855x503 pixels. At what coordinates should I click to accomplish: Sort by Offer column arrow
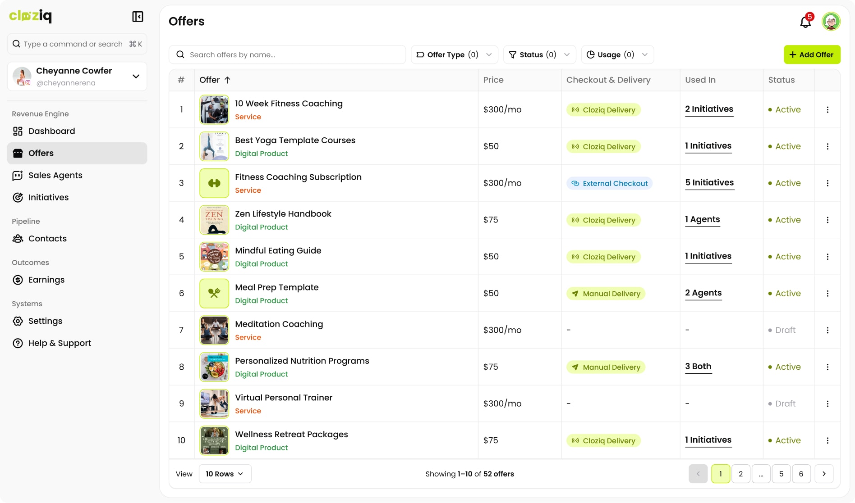point(227,80)
